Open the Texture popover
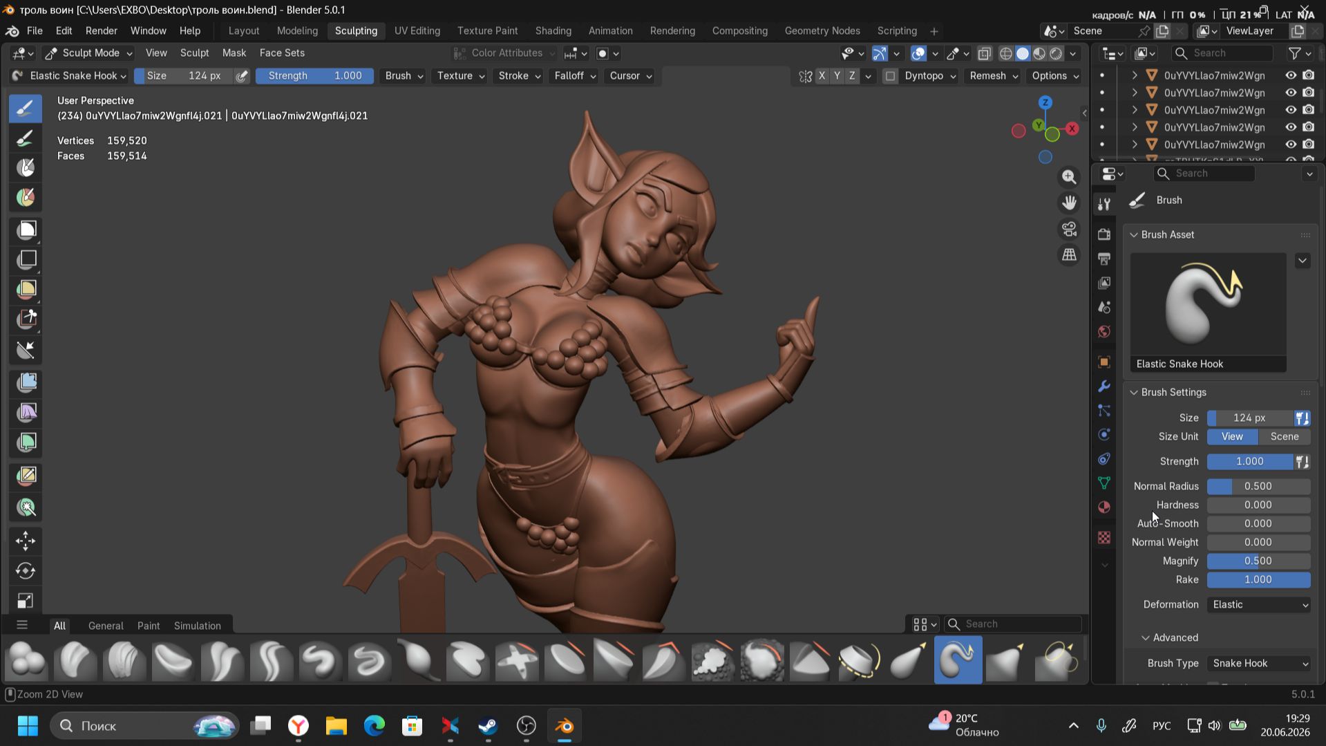Image resolution: width=1326 pixels, height=746 pixels. point(460,76)
